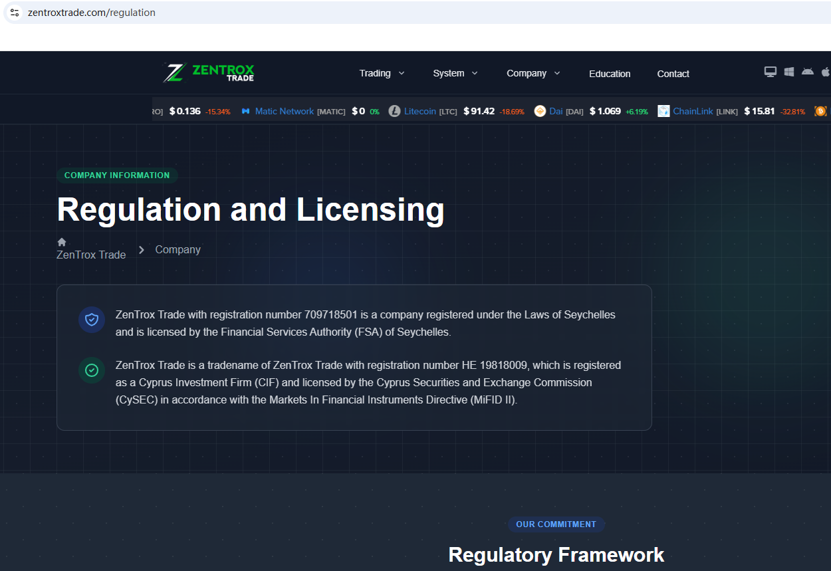Click the Company breadcrumb link
This screenshot has height=571, width=831.
[178, 249]
